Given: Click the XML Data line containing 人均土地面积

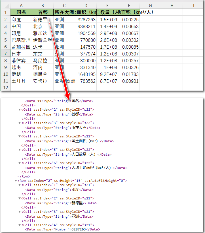Looking at the screenshot, I should pos(76,168).
